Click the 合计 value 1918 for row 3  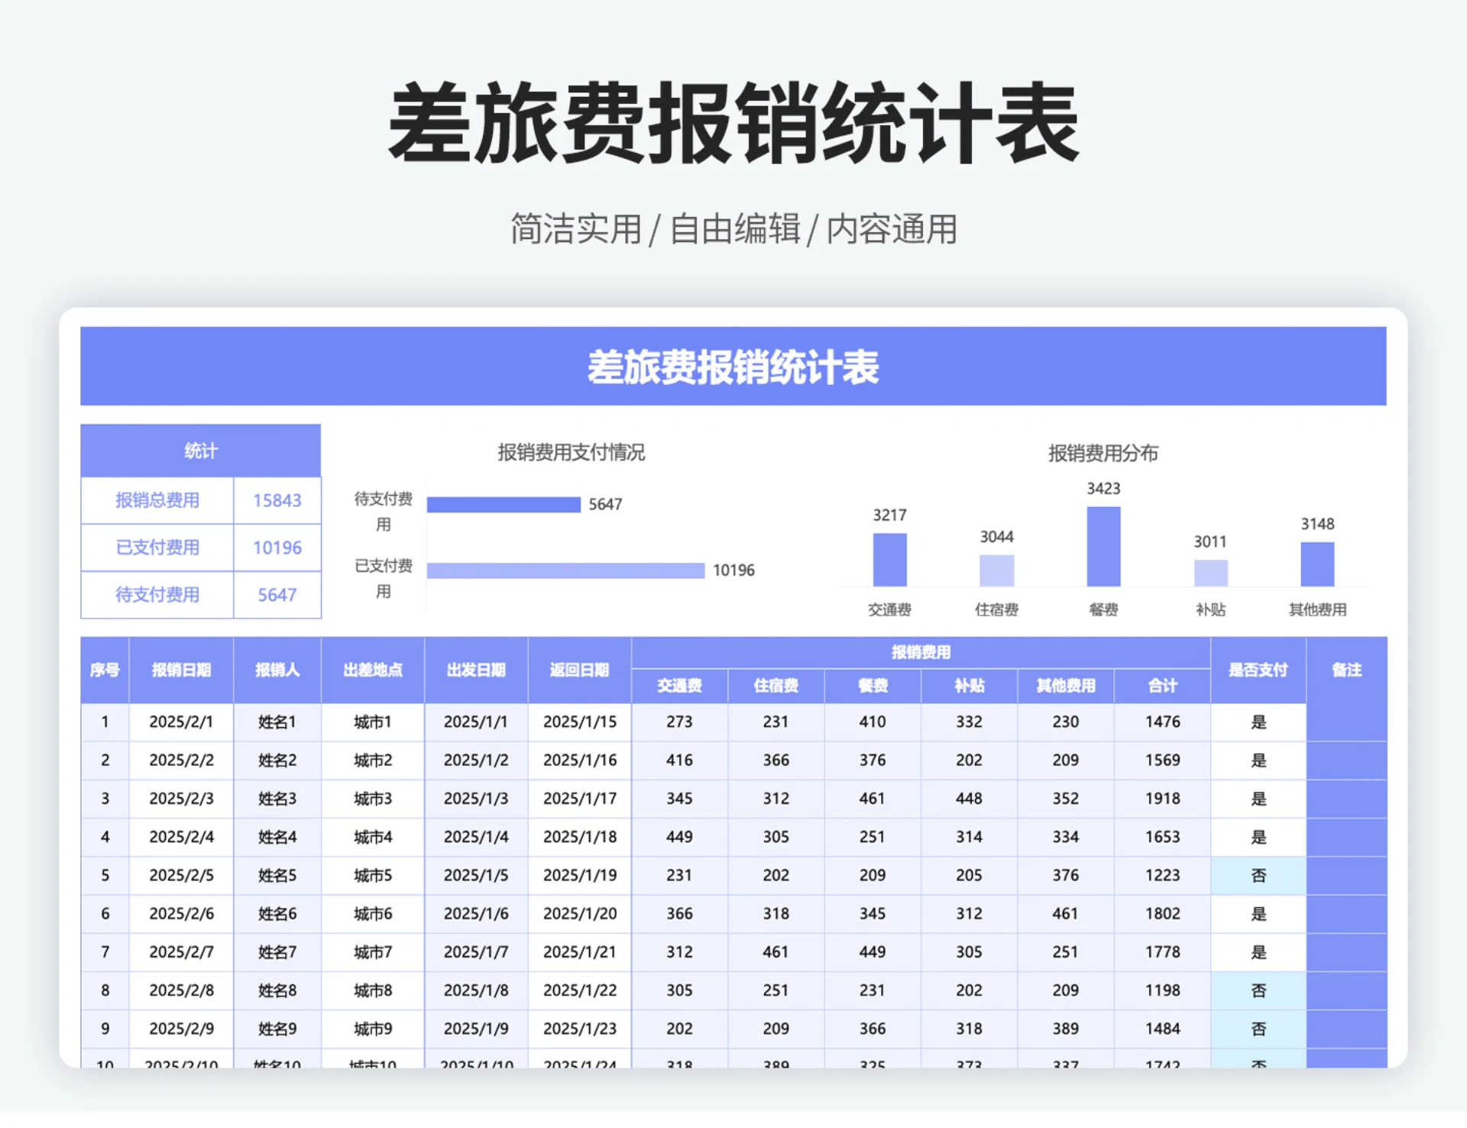tap(1162, 798)
